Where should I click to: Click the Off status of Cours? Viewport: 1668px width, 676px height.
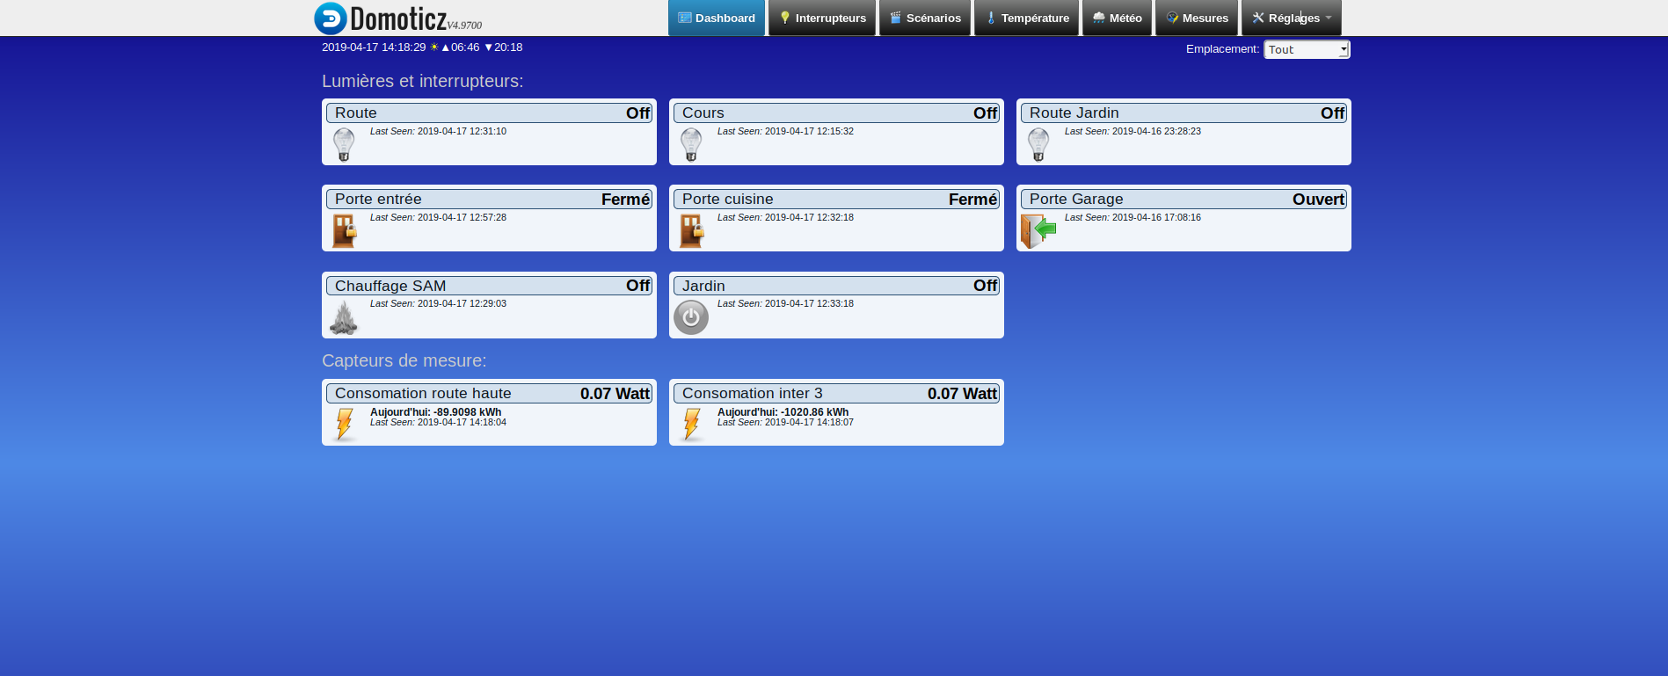[x=986, y=113]
